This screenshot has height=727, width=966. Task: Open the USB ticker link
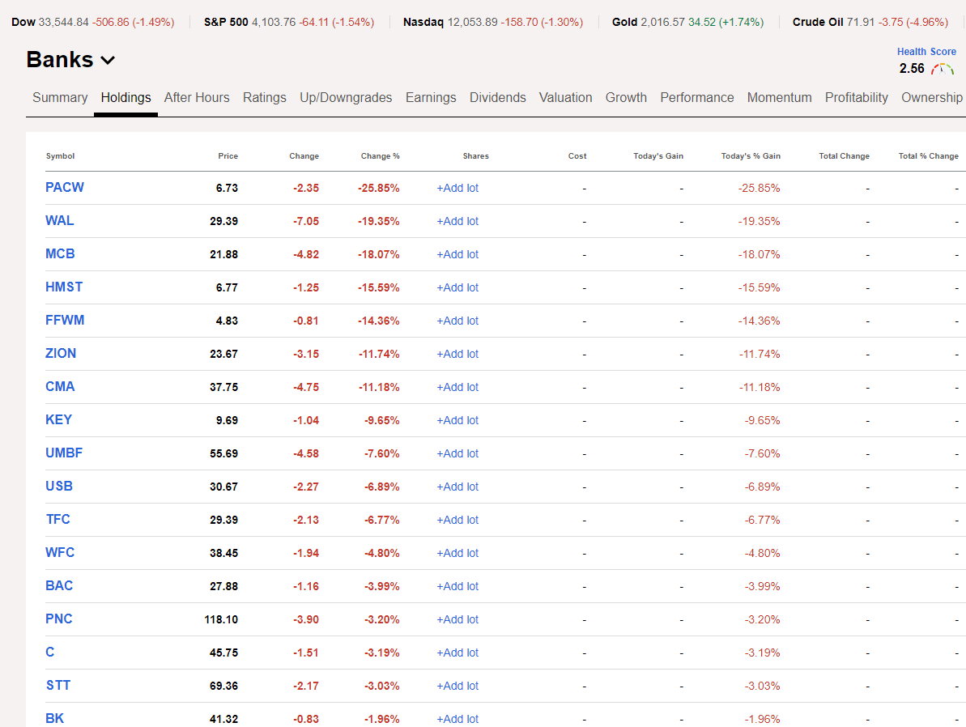click(59, 487)
